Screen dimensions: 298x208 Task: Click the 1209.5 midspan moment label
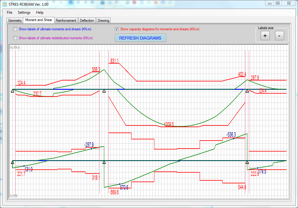(169, 125)
